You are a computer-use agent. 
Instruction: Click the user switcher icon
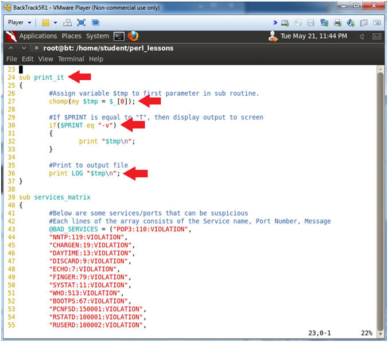tap(273, 36)
